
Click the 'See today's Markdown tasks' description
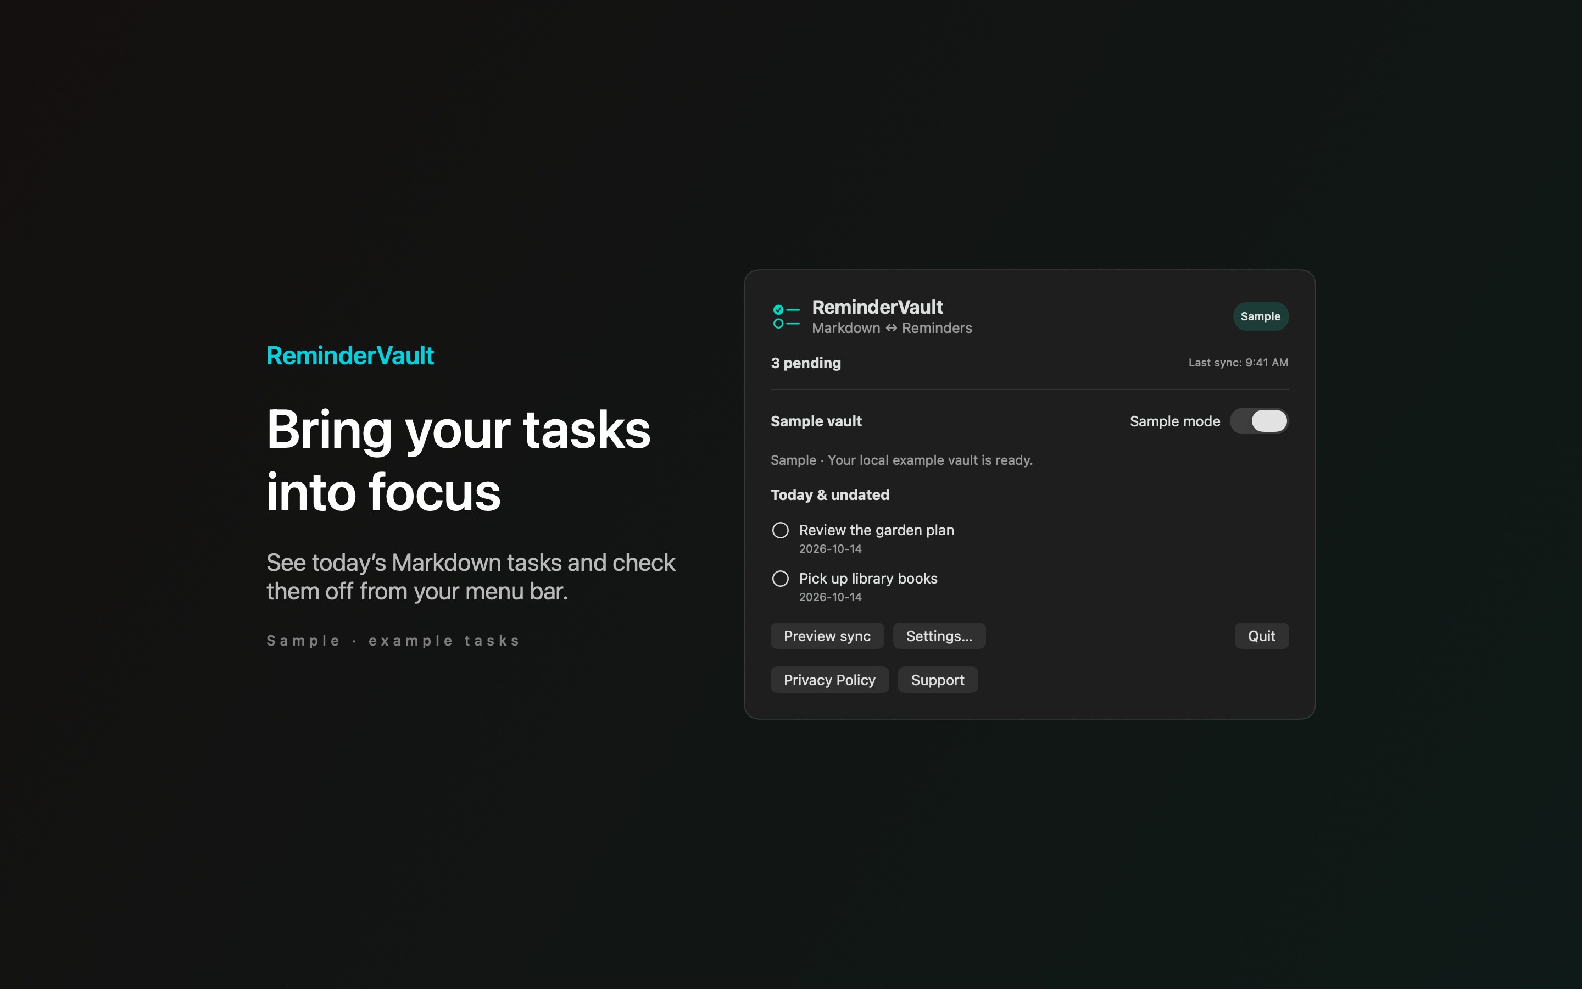pyautogui.click(x=471, y=577)
